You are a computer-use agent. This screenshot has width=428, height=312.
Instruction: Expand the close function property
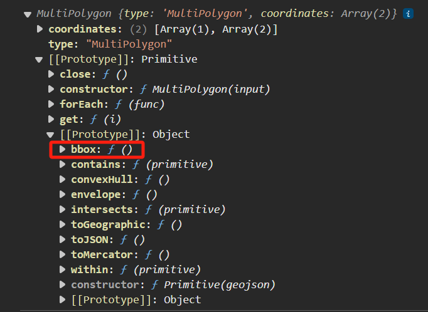point(51,74)
